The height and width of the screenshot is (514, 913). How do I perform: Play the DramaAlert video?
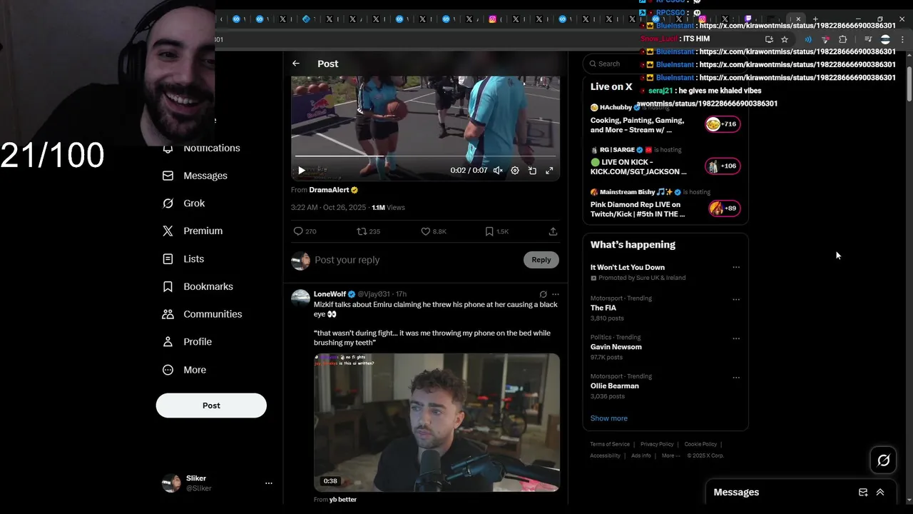[x=301, y=171]
